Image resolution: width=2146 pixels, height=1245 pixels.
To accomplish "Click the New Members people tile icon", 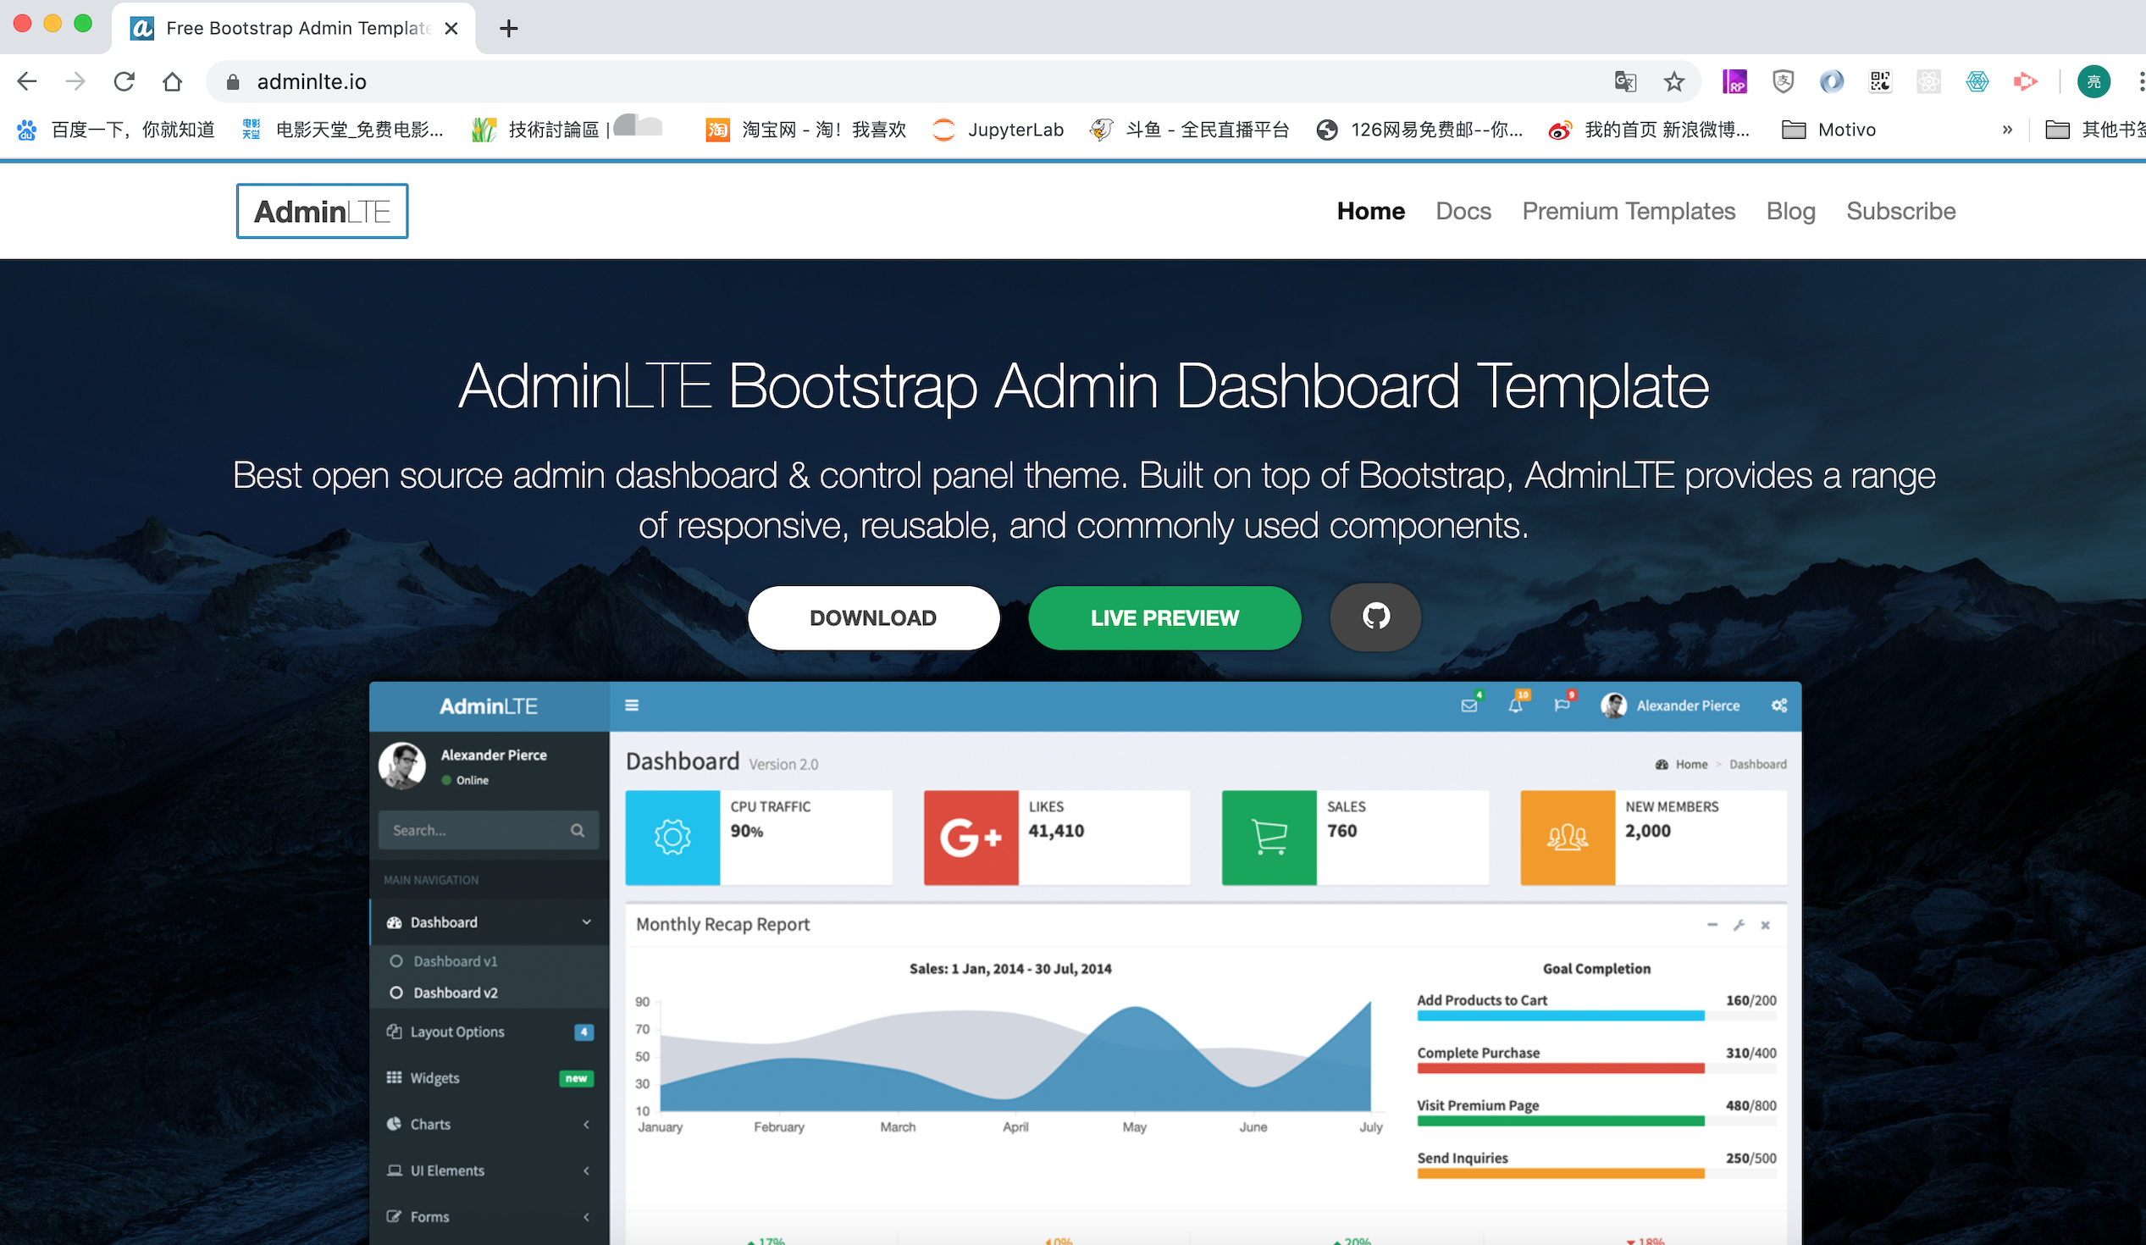I will pos(1568,838).
